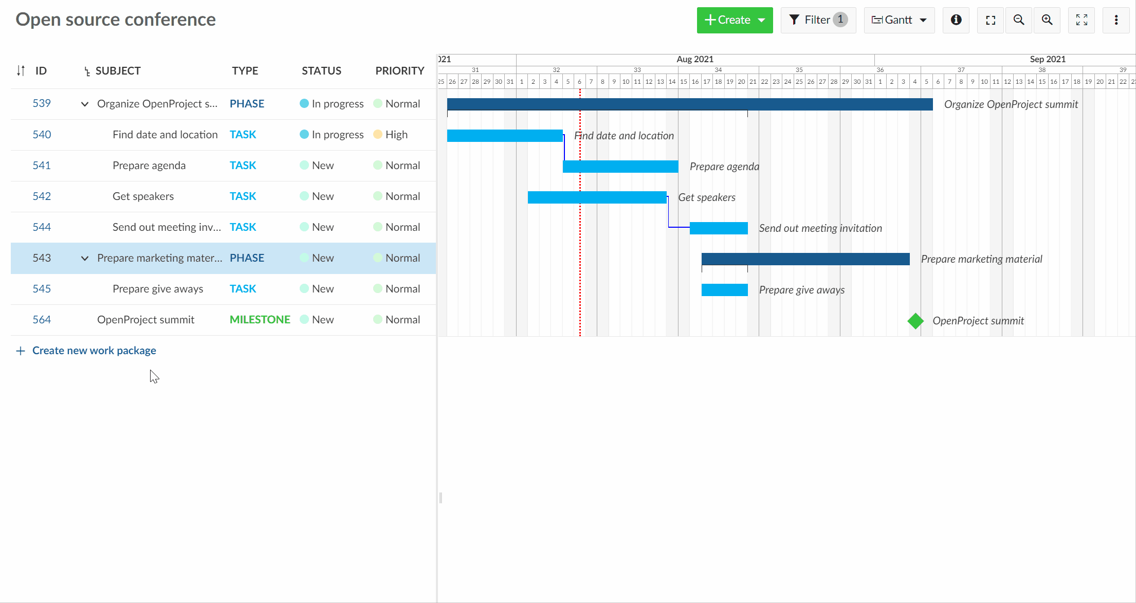Collapse the Organize OpenProject summit phase
The width and height of the screenshot is (1136, 603).
84,104
